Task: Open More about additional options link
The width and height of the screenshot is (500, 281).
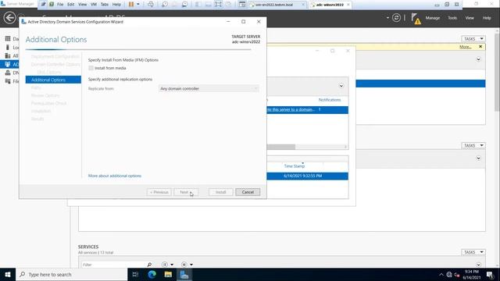Action: (115, 176)
